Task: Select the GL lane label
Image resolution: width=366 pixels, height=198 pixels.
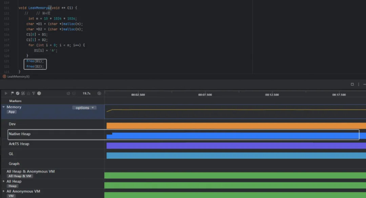Action: click(x=11, y=154)
